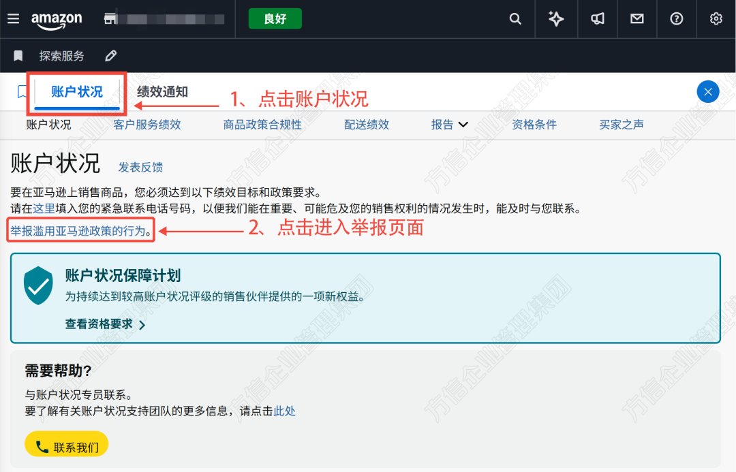Screen dimensions: 736x472
Task: Open 探索服务 in the bookmark bar
Action: [x=61, y=56]
